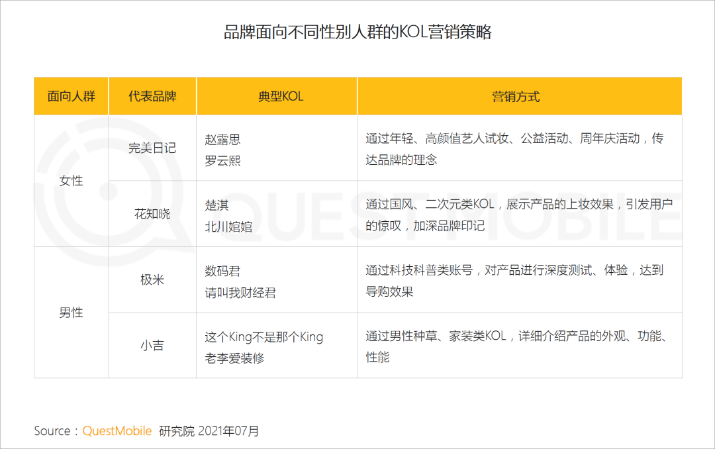Screen dimensions: 715x449
Task: Select KOL name 请叫我财经君
Action: (x=240, y=293)
